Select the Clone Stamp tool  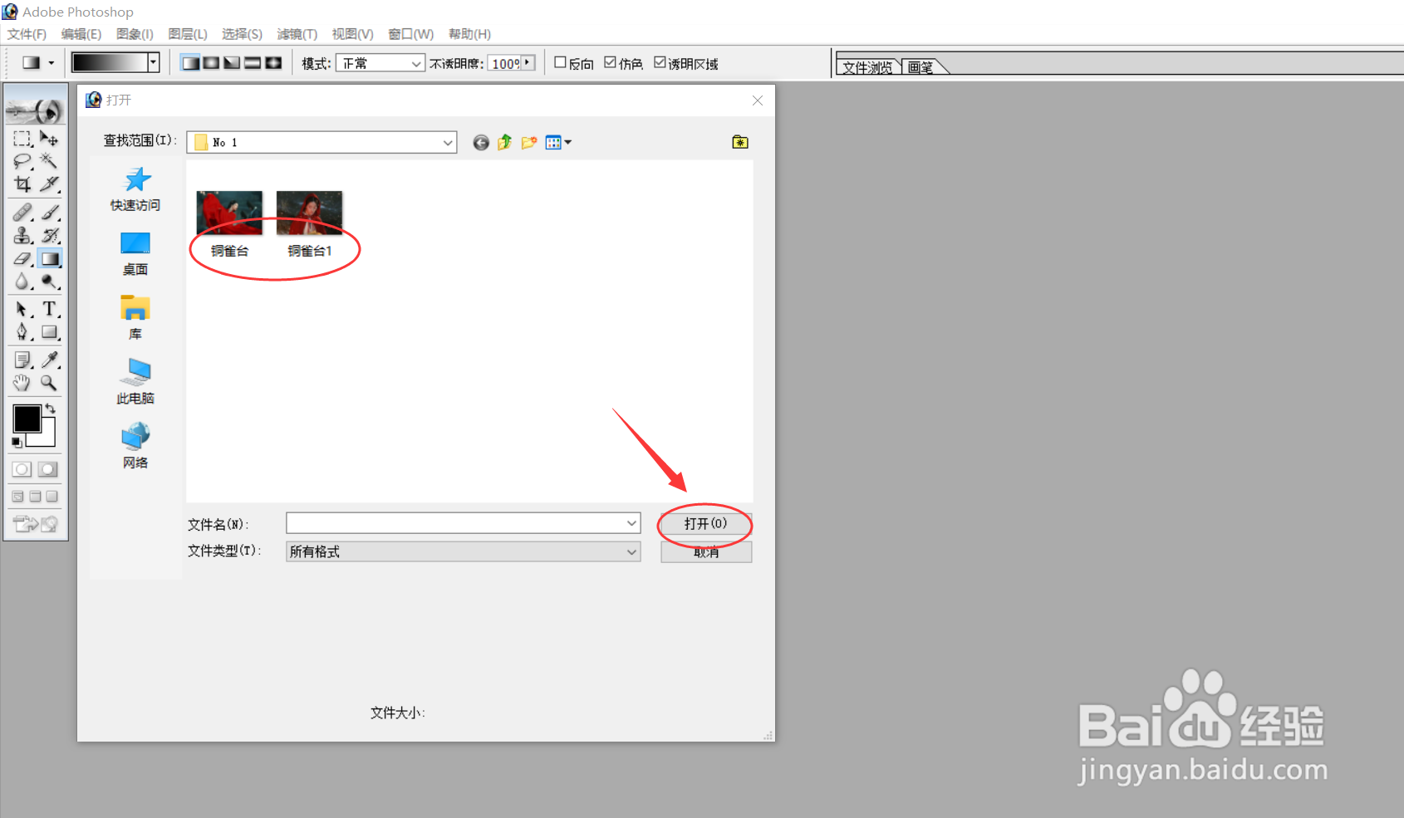[x=22, y=236]
